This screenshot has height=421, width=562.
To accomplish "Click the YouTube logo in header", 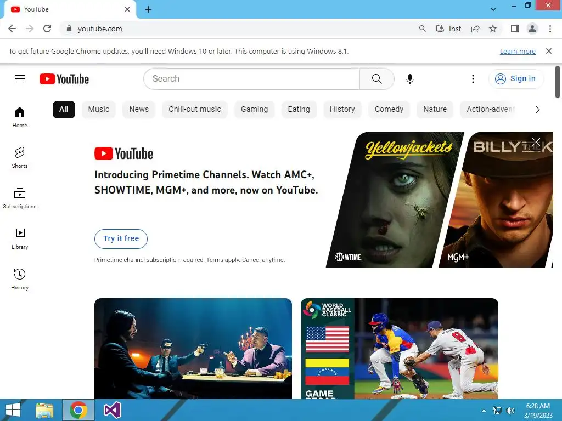I will (x=64, y=79).
